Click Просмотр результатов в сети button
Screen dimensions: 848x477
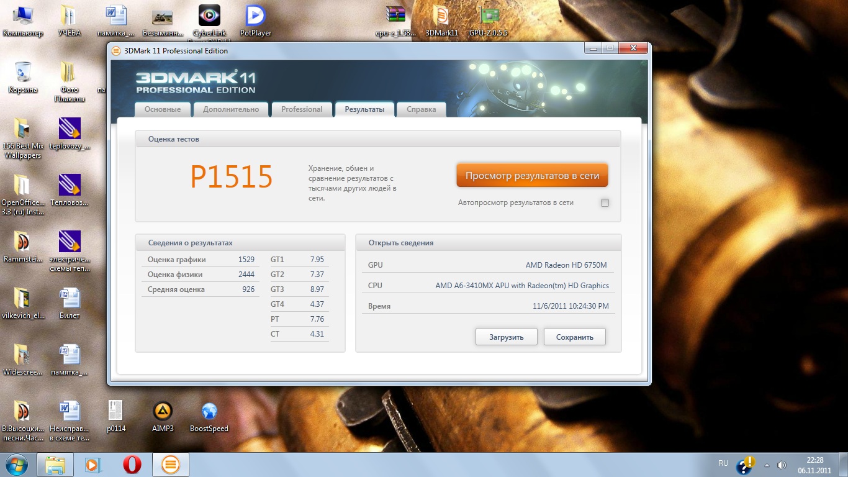point(533,176)
